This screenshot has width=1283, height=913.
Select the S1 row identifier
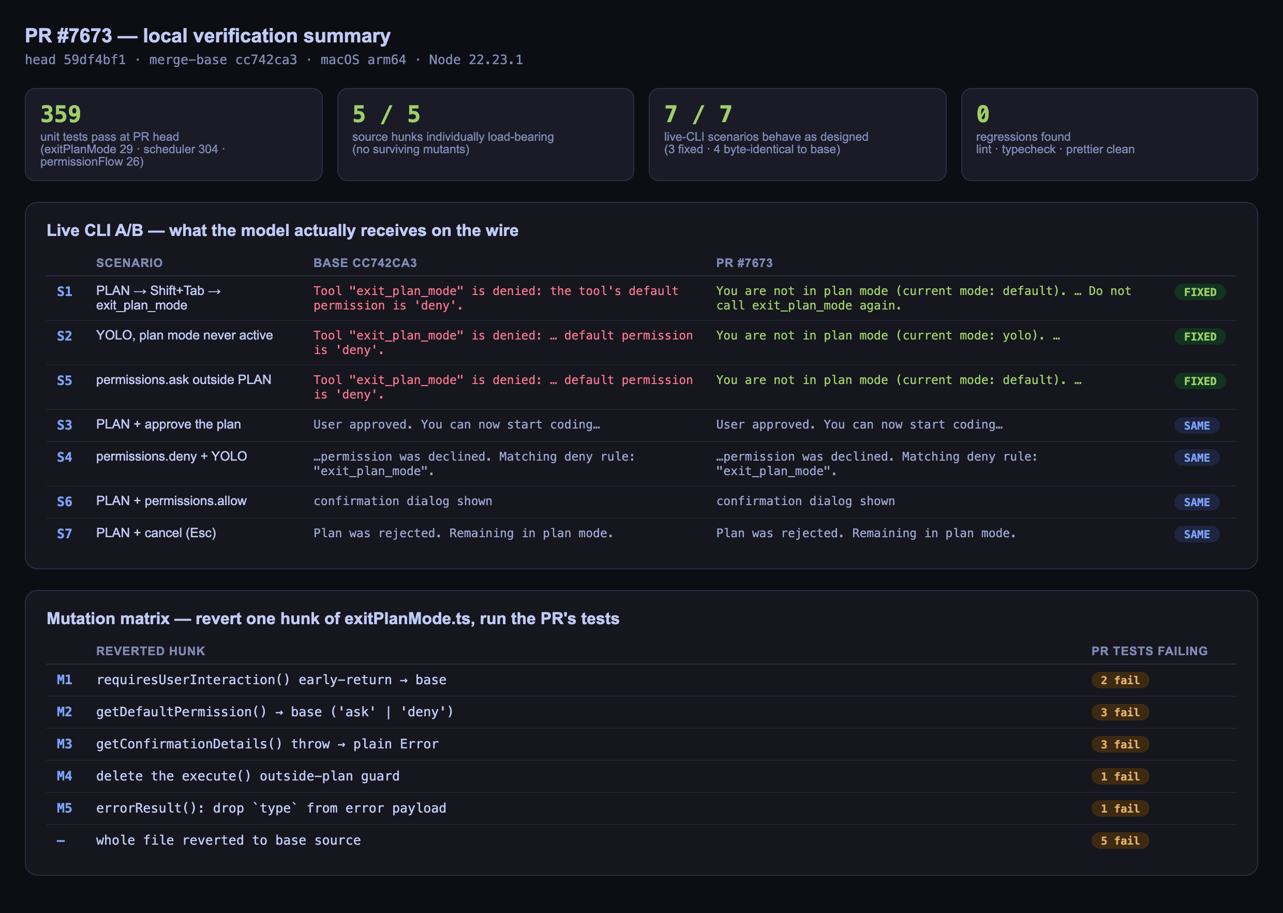(x=65, y=292)
